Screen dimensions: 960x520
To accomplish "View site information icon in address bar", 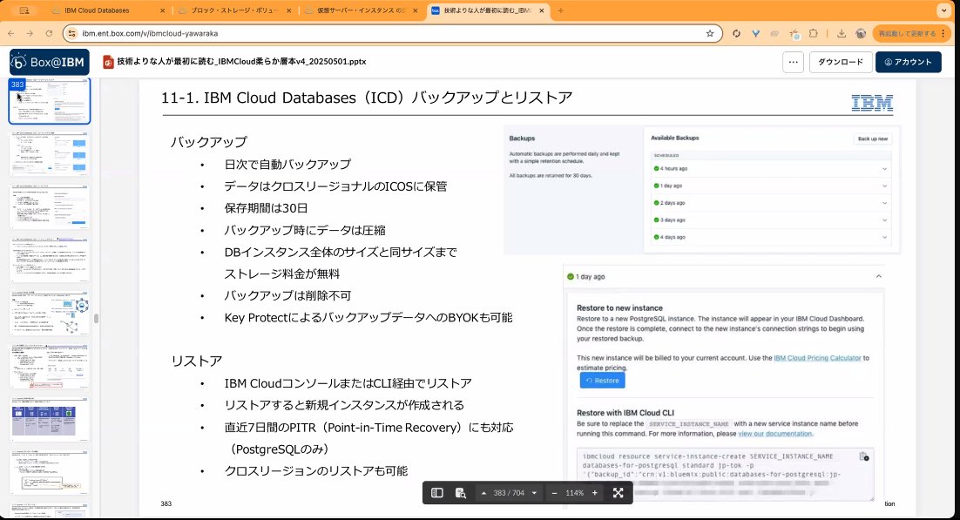I will pos(72,34).
